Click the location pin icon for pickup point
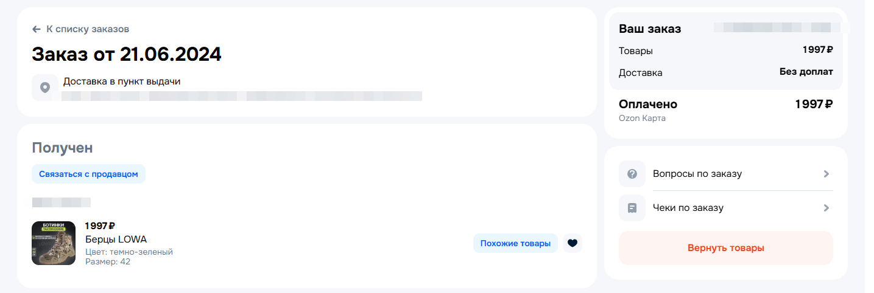The image size is (874, 293). pos(45,88)
